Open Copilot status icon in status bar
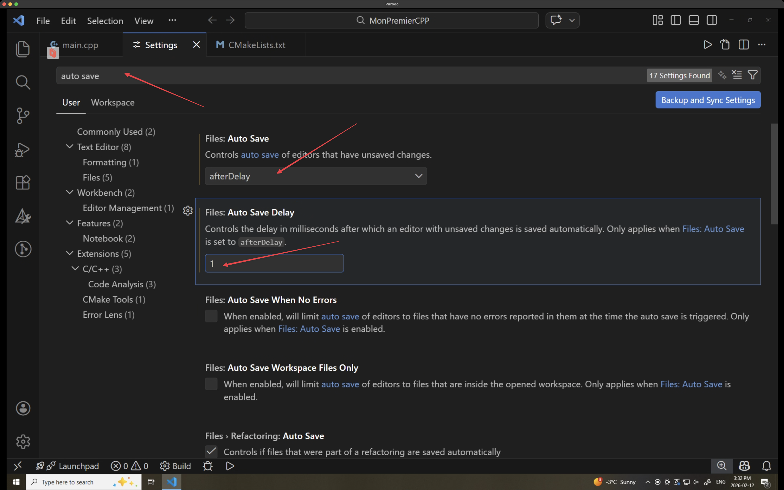The height and width of the screenshot is (490, 784). pos(744,466)
